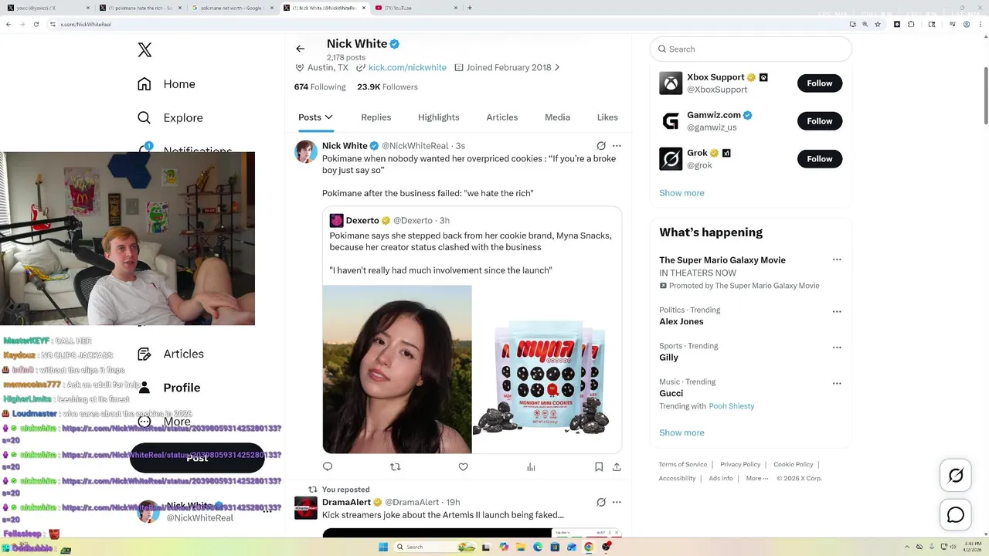Viewport: 989px width, 556px height.
Task: Open Articles in the sidebar
Action: (171, 354)
